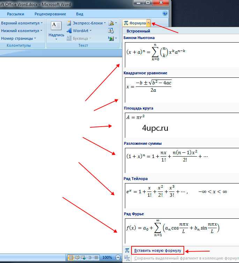This screenshot has width=239, height=263.
Task: Insert the Ряд Тейлора formula
Action: 182,196
